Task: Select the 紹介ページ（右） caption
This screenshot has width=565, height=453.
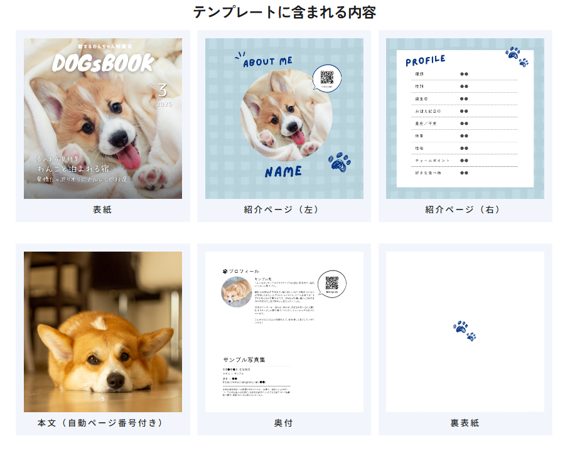Action: (x=465, y=210)
